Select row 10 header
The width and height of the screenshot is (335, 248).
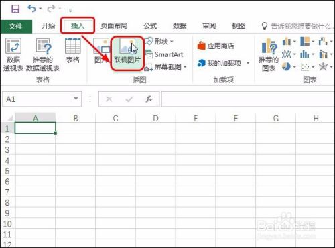coord(7,223)
